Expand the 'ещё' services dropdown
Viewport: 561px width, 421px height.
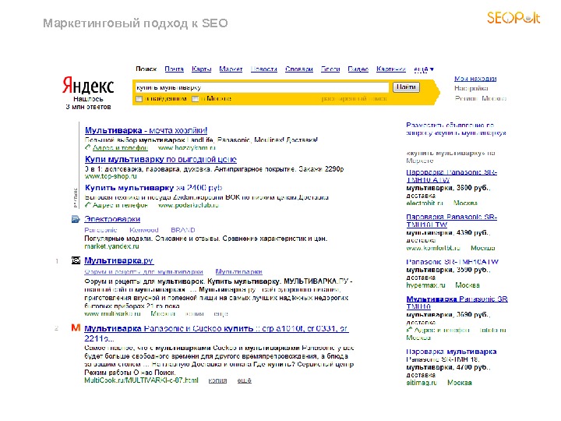pyautogui.click(x=424, y=69)
